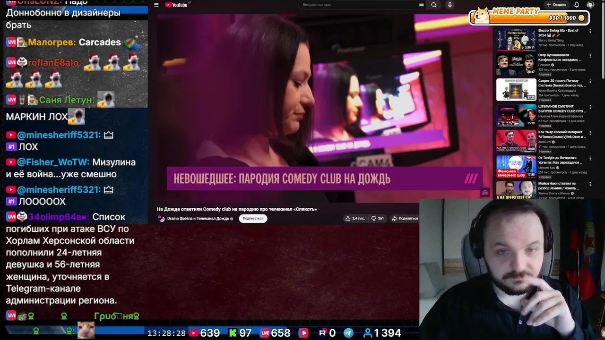605x340 pixels.
Task: Click Audio RW channel name
Action: 545,142
